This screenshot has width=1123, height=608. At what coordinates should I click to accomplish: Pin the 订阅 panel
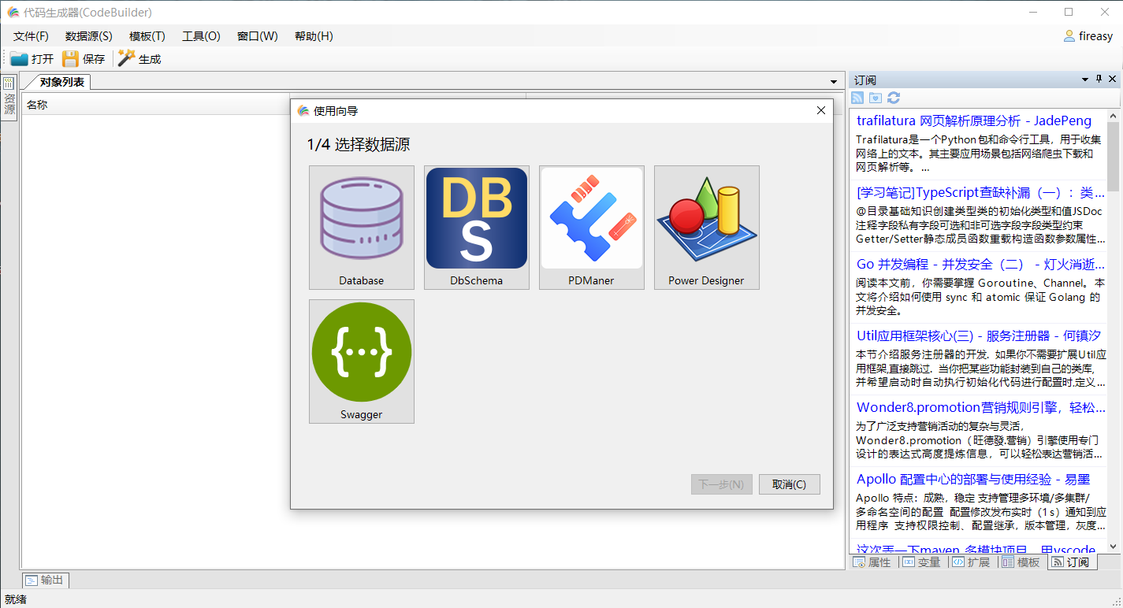coord(1099,80)
